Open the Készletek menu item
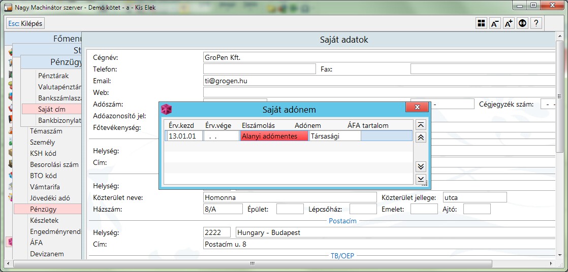The width and height of the screenshot is (568, 272). [44, 220]
